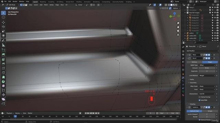220x123 pixels.
Task: Click the viewport pan hand icon
Action: [x=178, y=27]
